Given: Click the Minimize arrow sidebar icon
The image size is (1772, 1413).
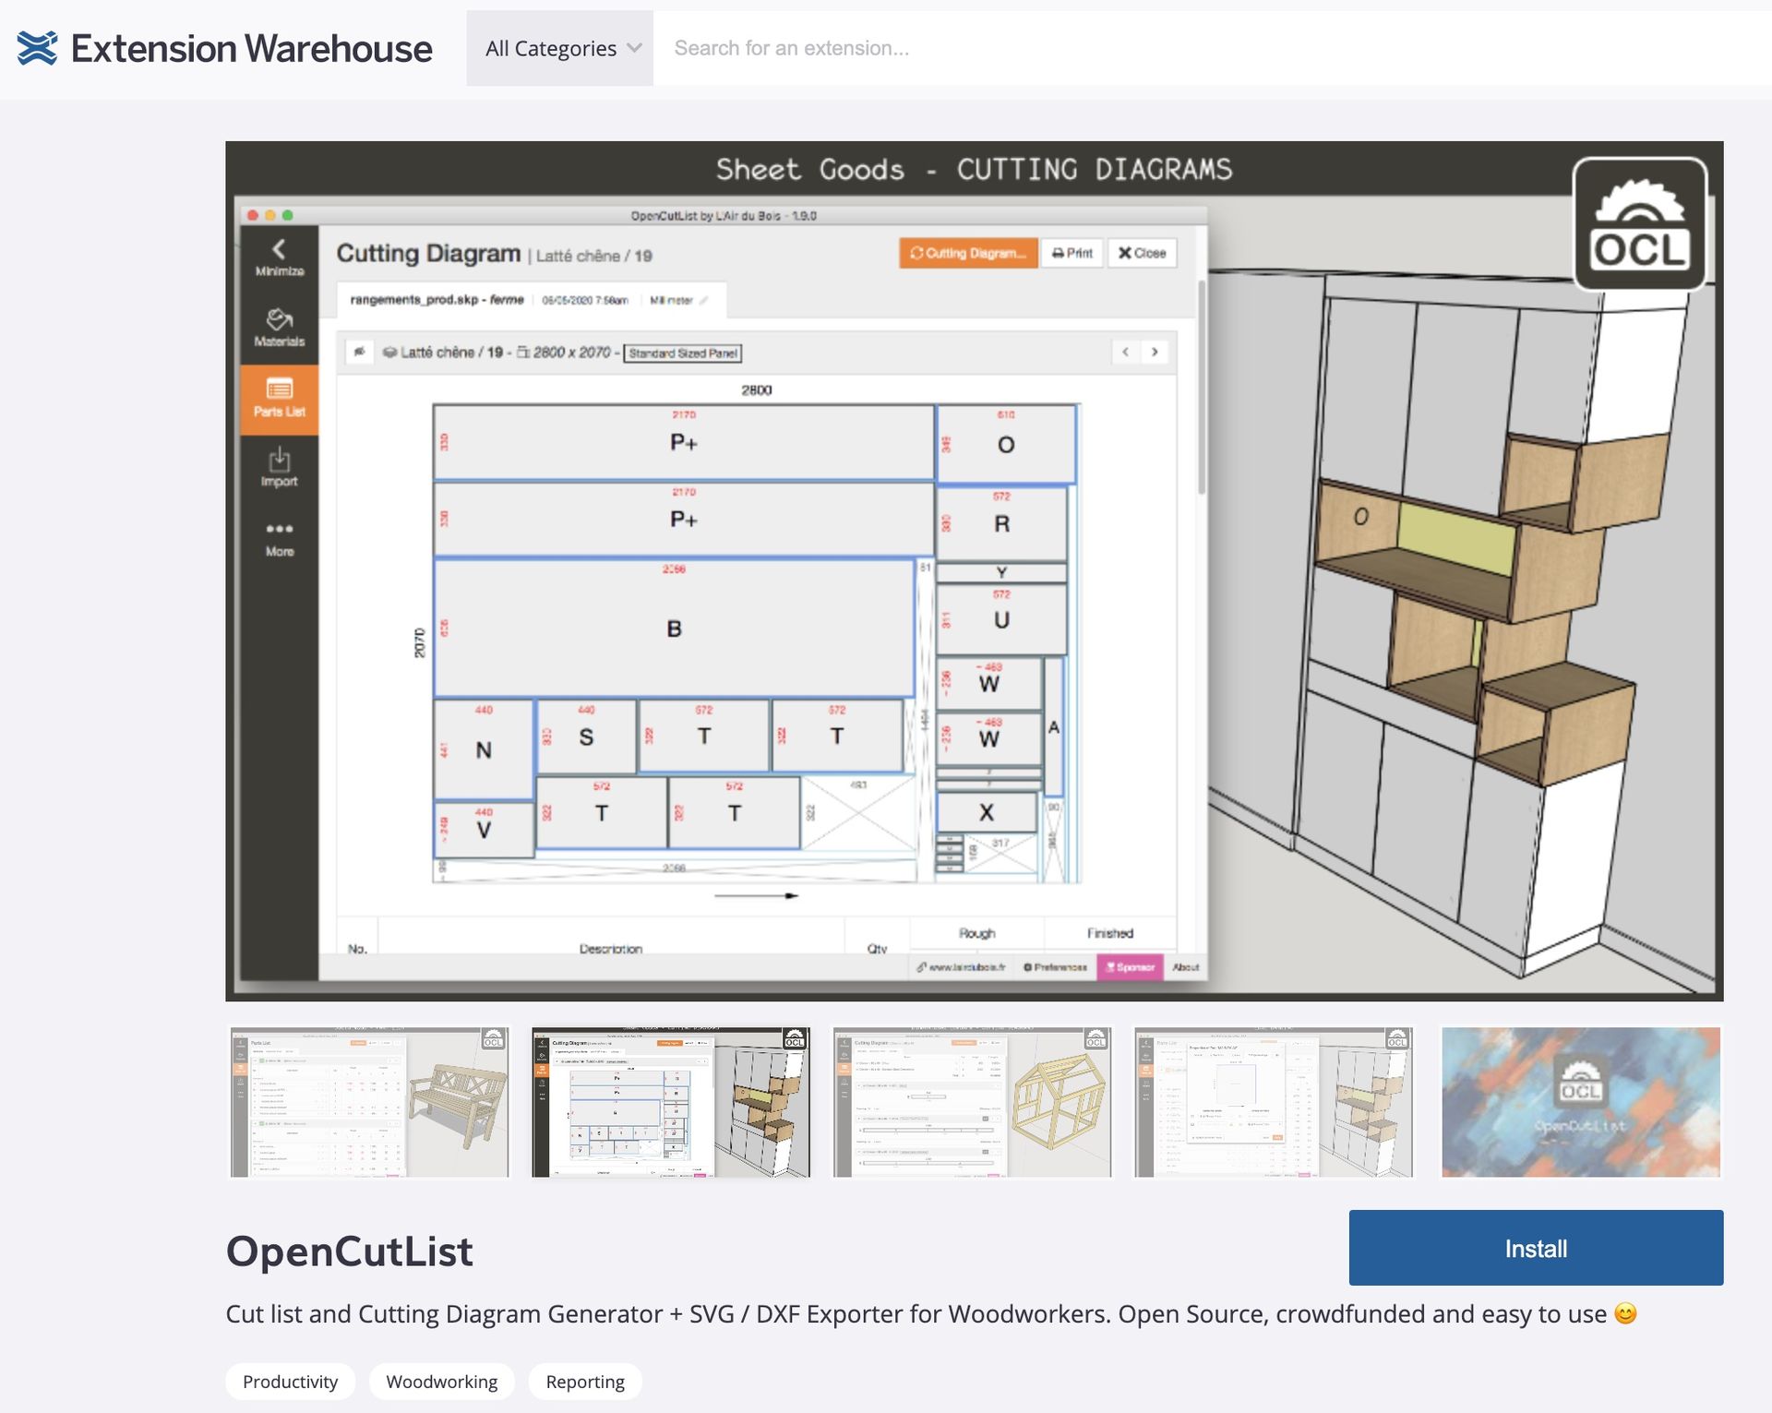Looking at the screenshot, I should click(280, 257).
